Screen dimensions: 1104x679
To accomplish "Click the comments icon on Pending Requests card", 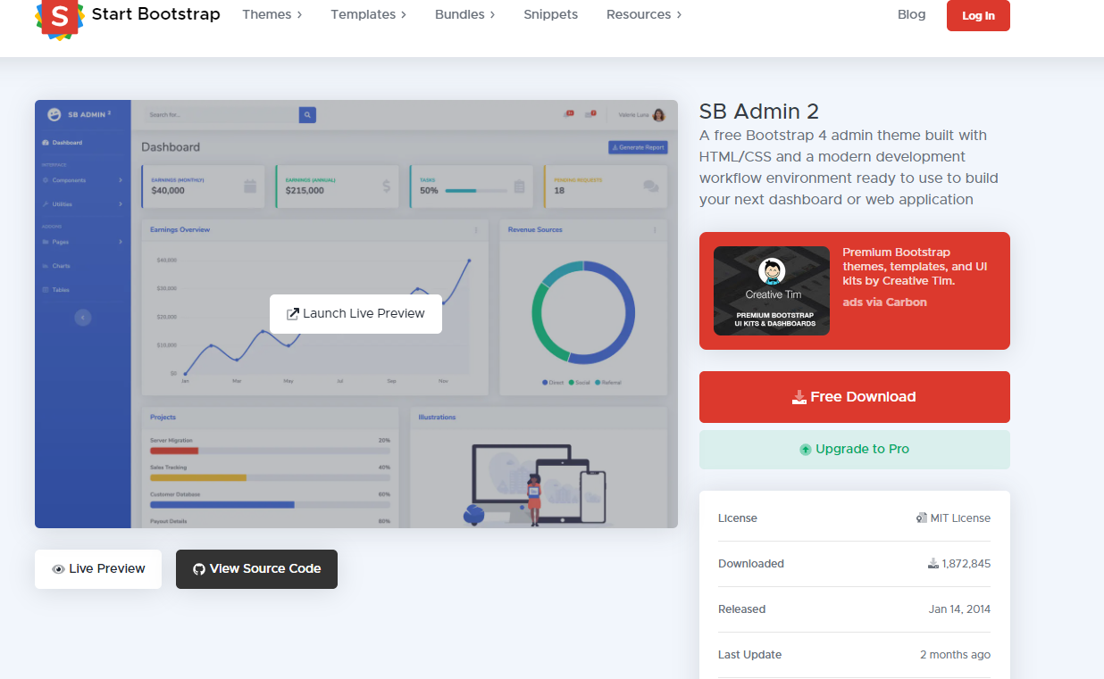I will (651, 186).
